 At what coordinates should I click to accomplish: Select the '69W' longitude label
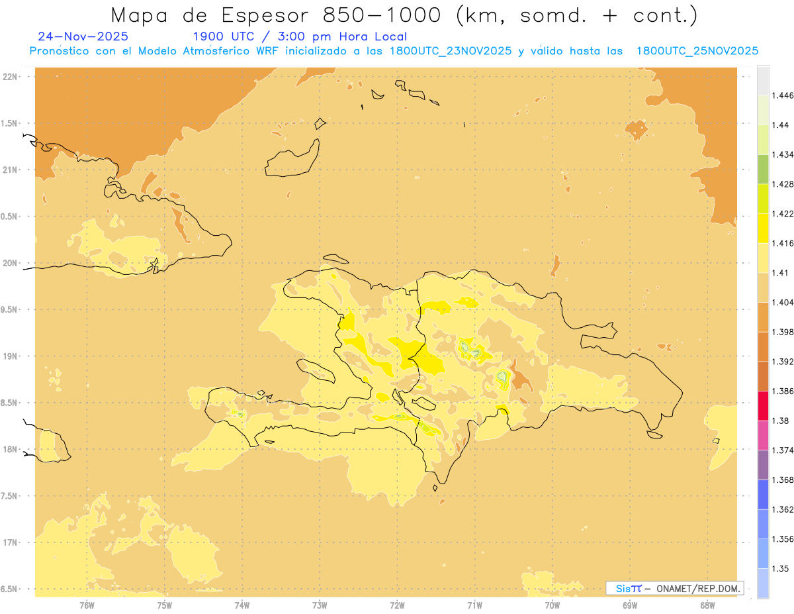click(630, 605)
